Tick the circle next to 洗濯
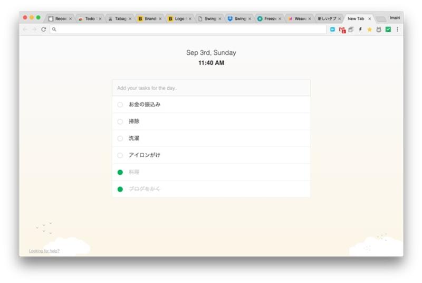This screenshot has height=283, width=422. pyautogui.click(x=120, y=138)
